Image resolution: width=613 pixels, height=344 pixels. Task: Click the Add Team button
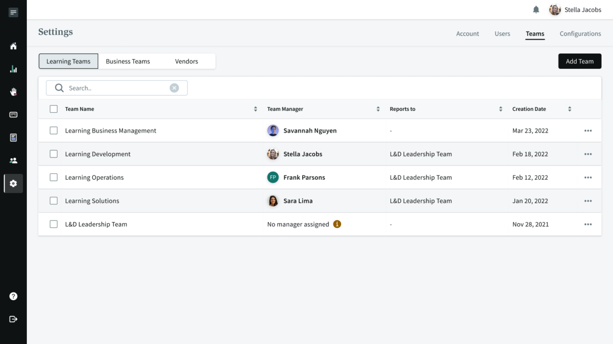[579, 61]
